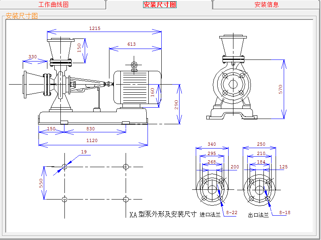
Task: Click the finned motor body in the drawing
Action: 137,87
